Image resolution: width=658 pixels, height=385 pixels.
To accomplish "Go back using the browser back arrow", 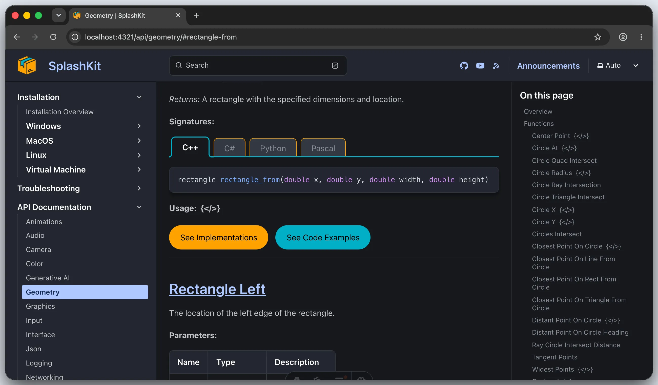I will coord(17,37).
